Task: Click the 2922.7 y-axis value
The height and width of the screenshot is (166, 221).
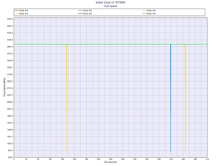Action: coord(10,81)
